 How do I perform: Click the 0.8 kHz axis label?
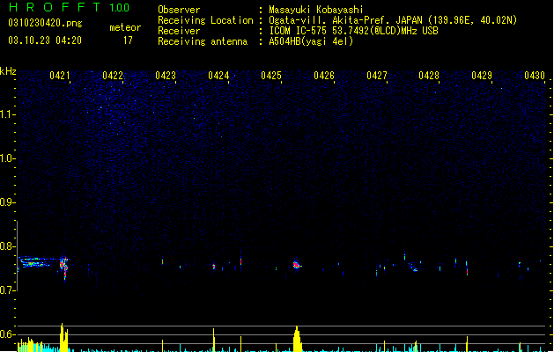pyautogui.click(x=8, y=246)
